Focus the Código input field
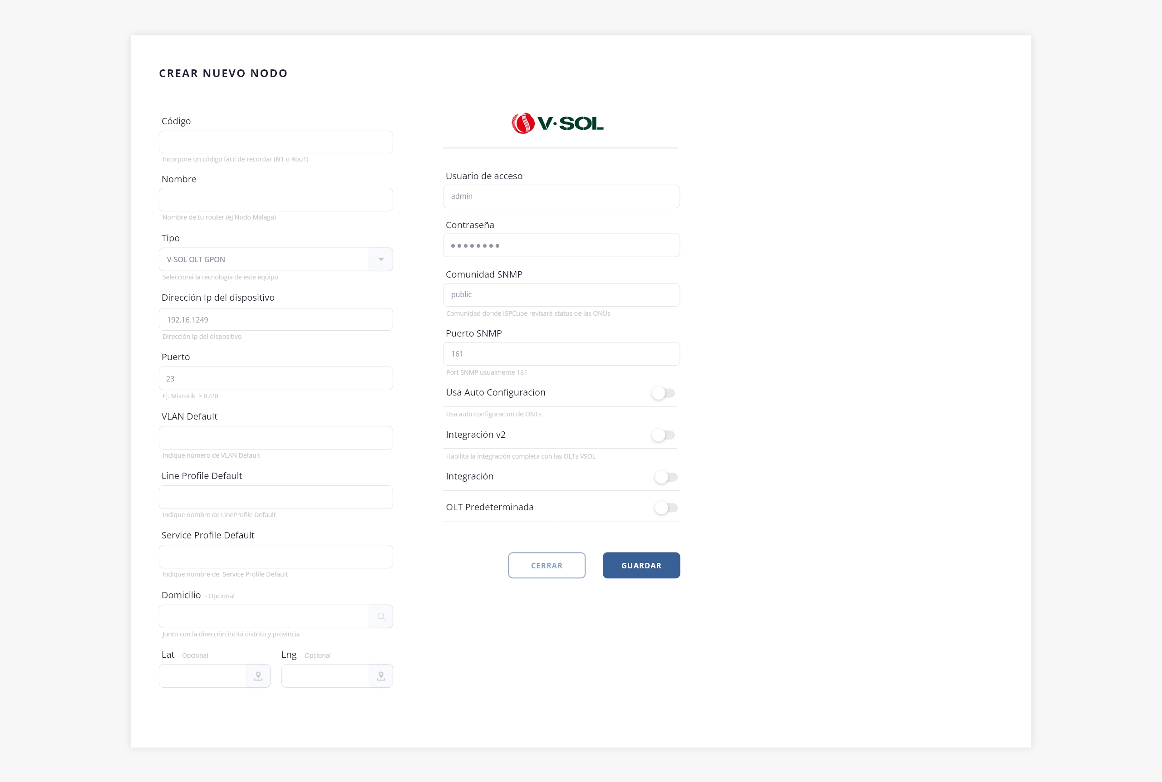This screenshot has width=1162, height=782. pos(276,142)
